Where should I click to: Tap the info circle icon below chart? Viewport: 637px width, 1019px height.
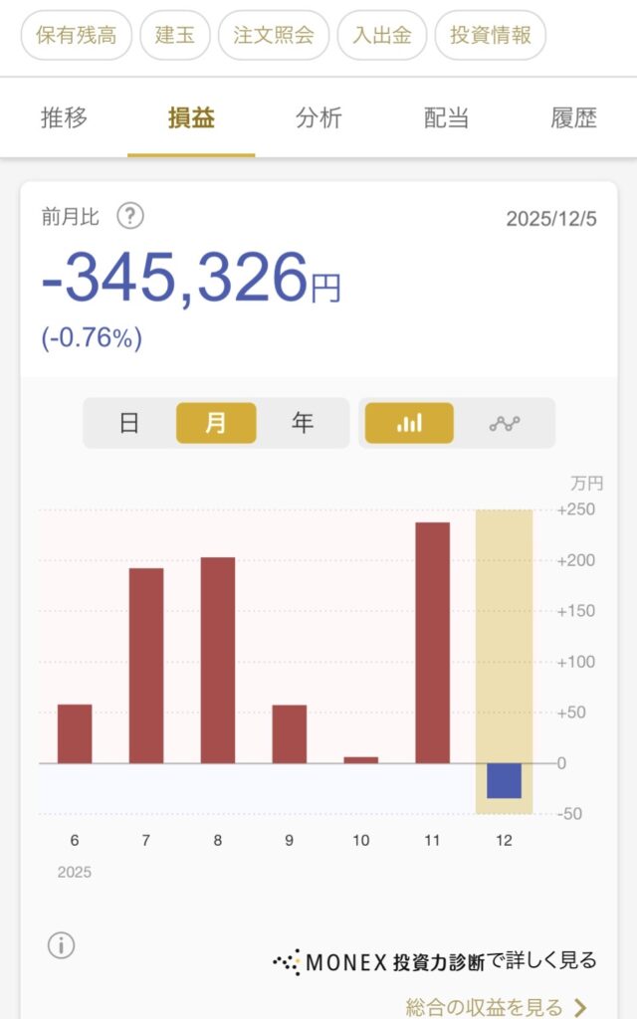[62, 945]
